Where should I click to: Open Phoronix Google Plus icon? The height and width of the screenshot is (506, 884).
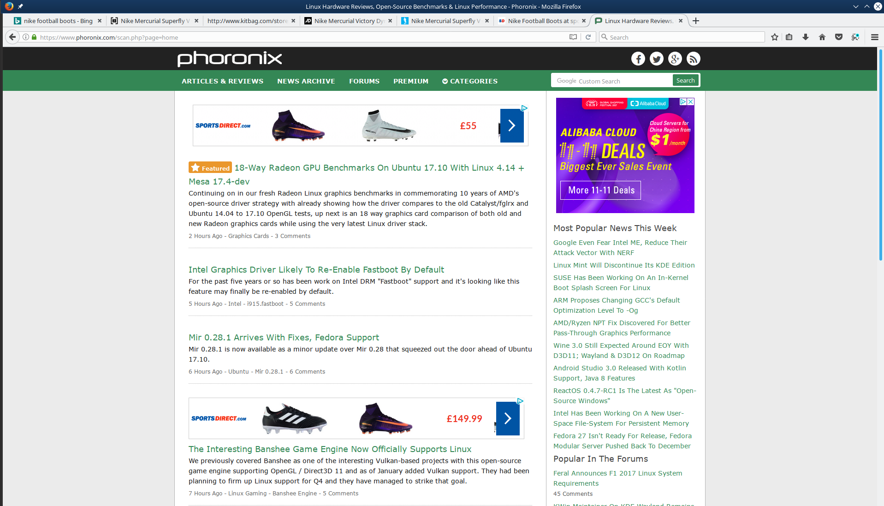click(675, 59)
